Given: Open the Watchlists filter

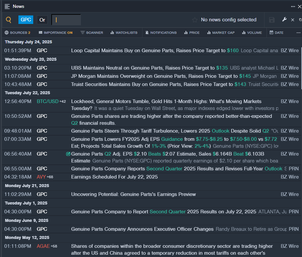Looking at the screenshot, I should [124, 32].
